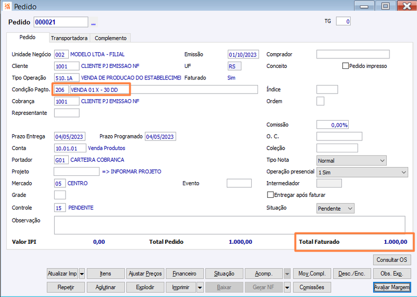Click the Portador code field G01

click(62, 160)
